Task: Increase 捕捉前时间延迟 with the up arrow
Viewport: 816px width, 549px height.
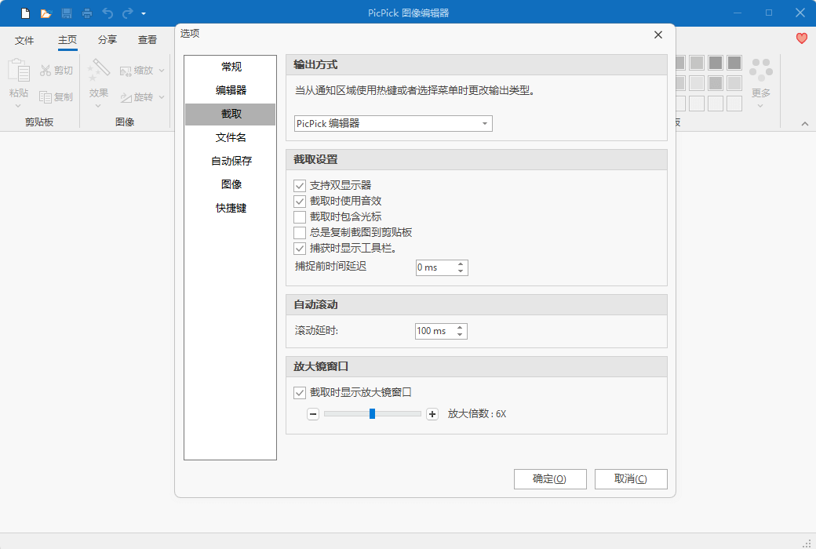Action: tap(461, 264)
